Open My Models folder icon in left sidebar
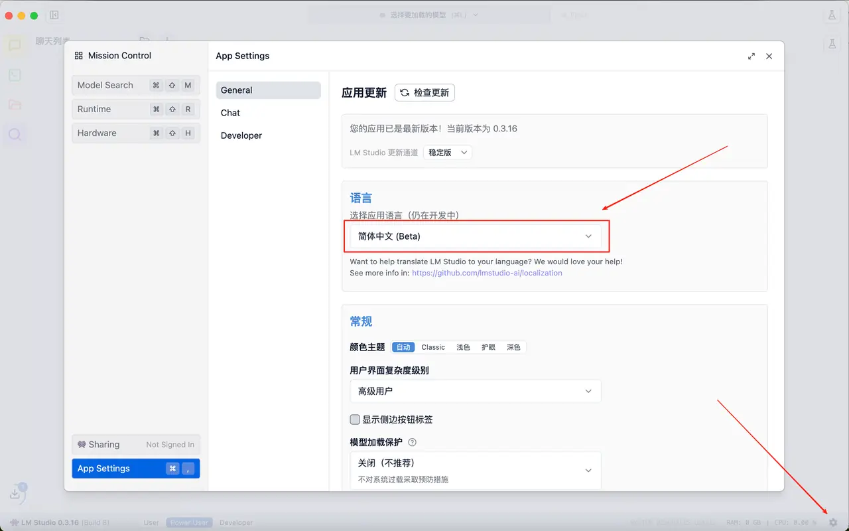Image resolution: width=849 pixels, height=531 pixels. click(15, 105)
